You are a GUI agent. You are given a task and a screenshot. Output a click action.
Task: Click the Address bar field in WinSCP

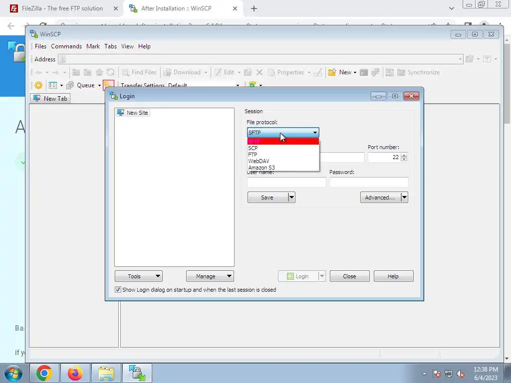pyautogui.click(x=260, y=59)
